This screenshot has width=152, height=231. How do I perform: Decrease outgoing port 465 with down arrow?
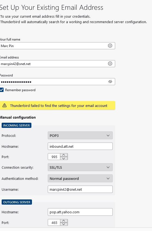(x=64, y=224)
